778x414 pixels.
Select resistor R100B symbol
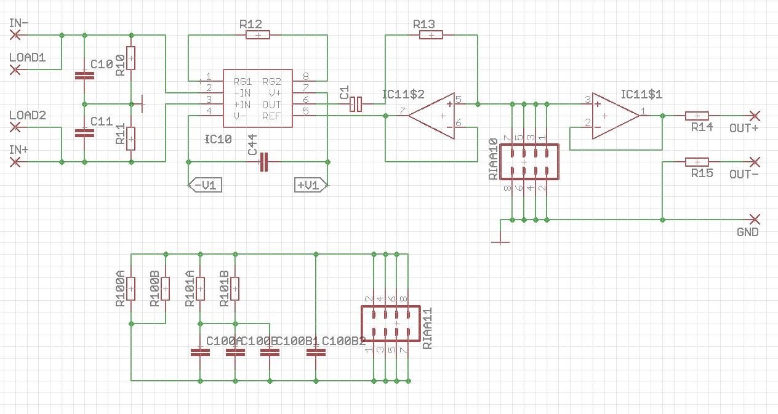[166, 289]
